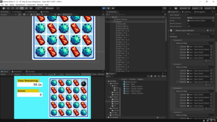
Task: Open the Layers dropdown
Action: [197, 8]
